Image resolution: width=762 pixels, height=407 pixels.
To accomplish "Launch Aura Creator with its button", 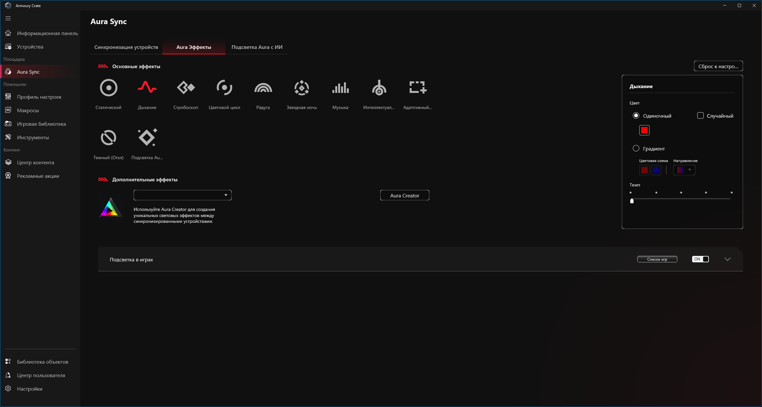I will pos(405,195).
